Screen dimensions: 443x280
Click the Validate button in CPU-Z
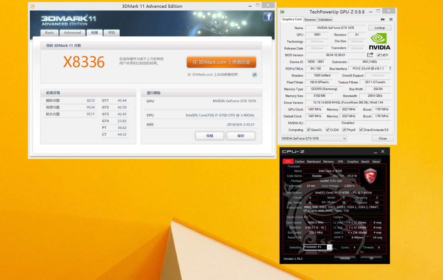(x=345, y=258)
